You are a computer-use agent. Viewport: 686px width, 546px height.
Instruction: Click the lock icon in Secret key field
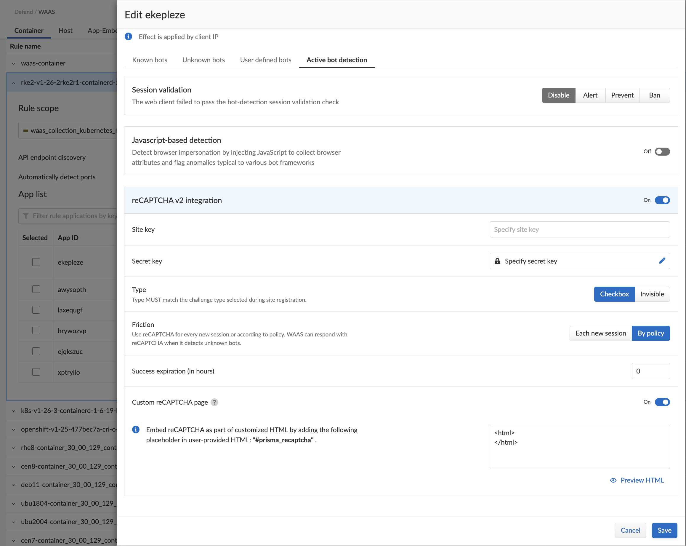click(497, 261)
